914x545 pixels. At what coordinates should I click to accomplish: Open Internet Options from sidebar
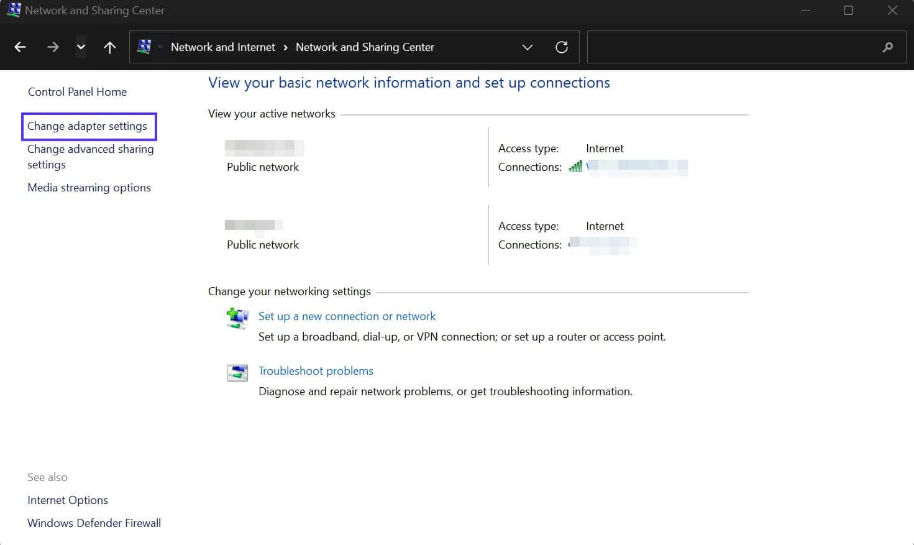pyautogui.click(x=67, y=500)
